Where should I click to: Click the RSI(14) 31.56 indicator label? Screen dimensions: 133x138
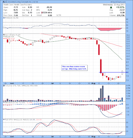tap(11, 18)
